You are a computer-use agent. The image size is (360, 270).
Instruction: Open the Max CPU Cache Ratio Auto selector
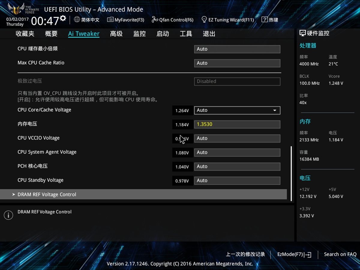[237, 63]
